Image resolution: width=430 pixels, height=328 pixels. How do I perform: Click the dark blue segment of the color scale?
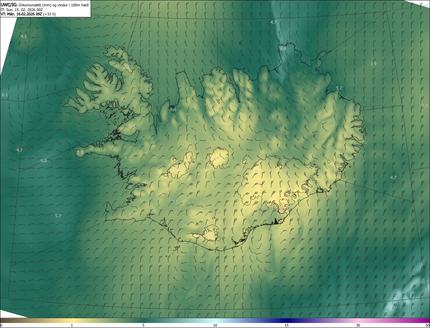pos(287,320)
